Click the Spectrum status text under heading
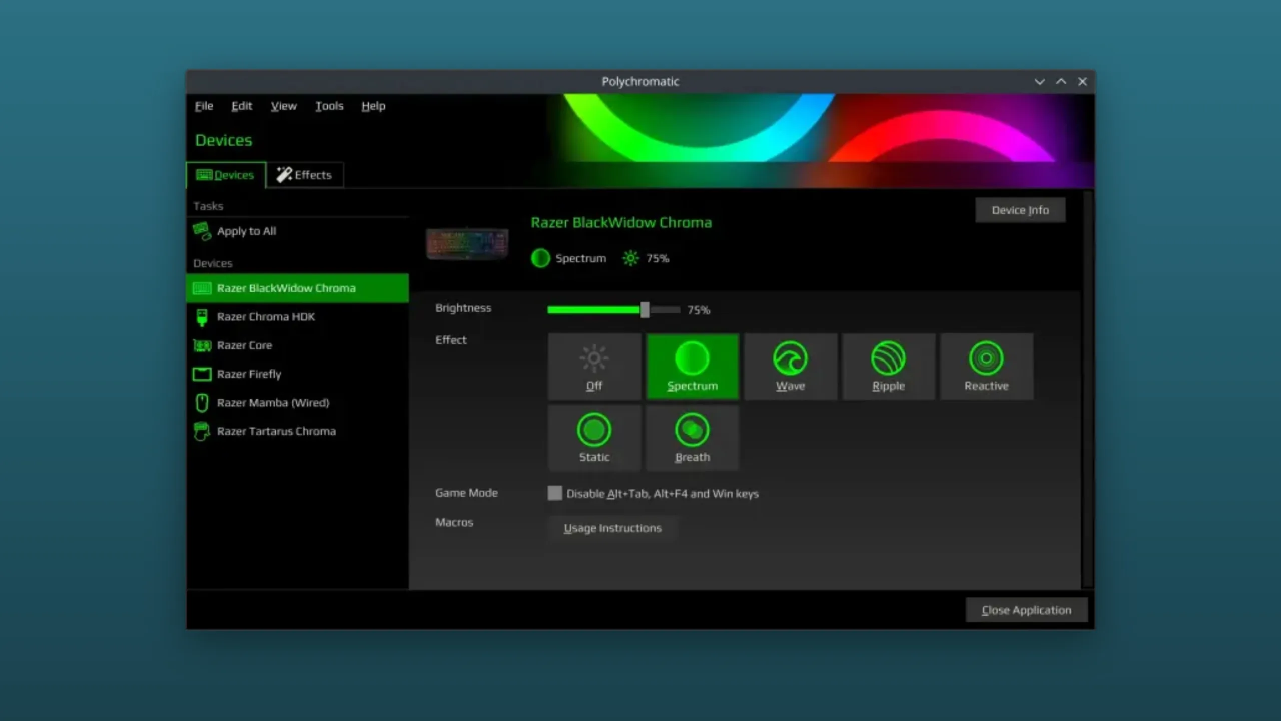This screenshot has width=1281, height=721. click(x=580, y=258)
